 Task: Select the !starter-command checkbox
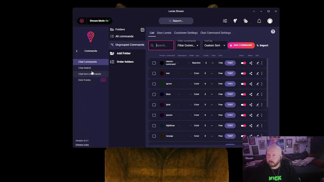click(154, 63)
